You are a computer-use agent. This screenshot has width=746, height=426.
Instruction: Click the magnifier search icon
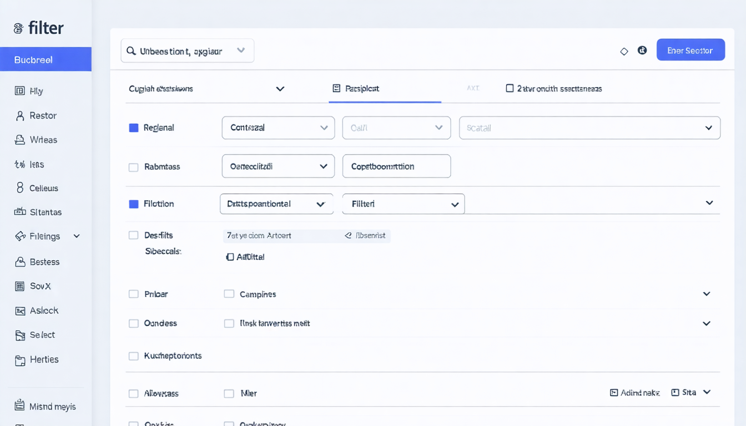coord(131,51)
